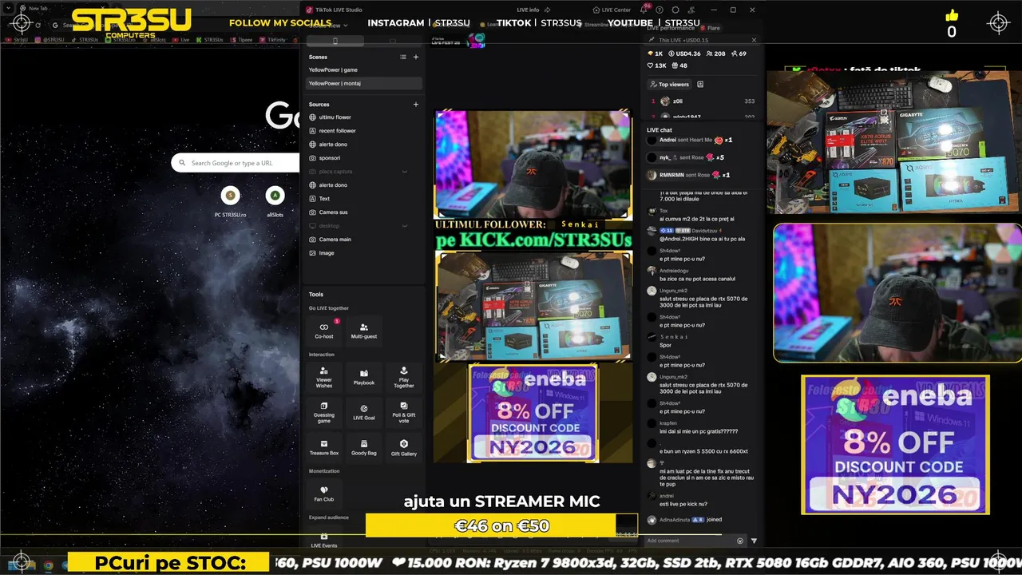The image size is (1022, 575).
Task: Open the Scenes list view icon
Action: tap(403, 57)
